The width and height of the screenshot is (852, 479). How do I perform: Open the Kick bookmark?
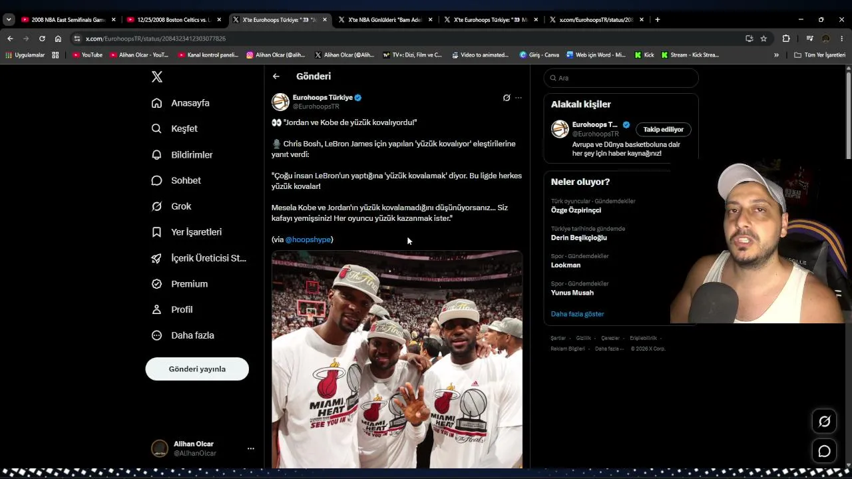(644, 55)
